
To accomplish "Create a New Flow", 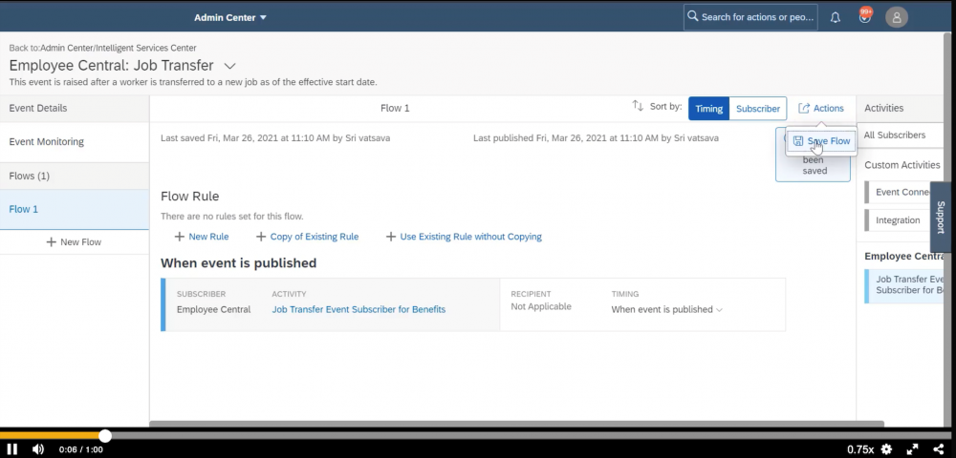I will (x=75, y=242).
